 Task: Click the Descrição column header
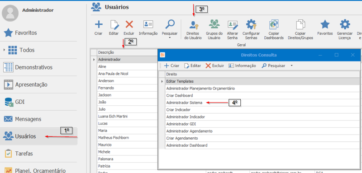point(127,52)
